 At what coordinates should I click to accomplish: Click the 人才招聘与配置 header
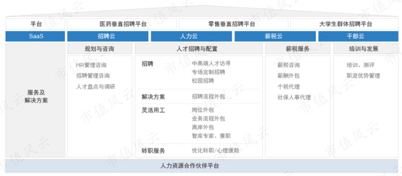[x=199, y=49]
